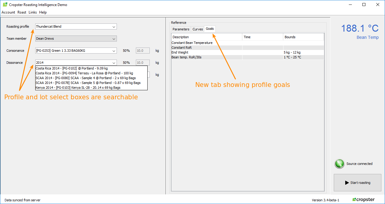The image size is (385, 204).
Task: Click the Data synced from server status
Action: (22, 200)
